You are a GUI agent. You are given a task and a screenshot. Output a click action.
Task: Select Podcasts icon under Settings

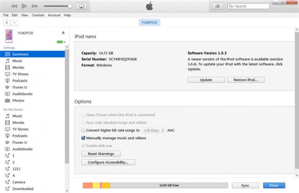click(7, 81)
